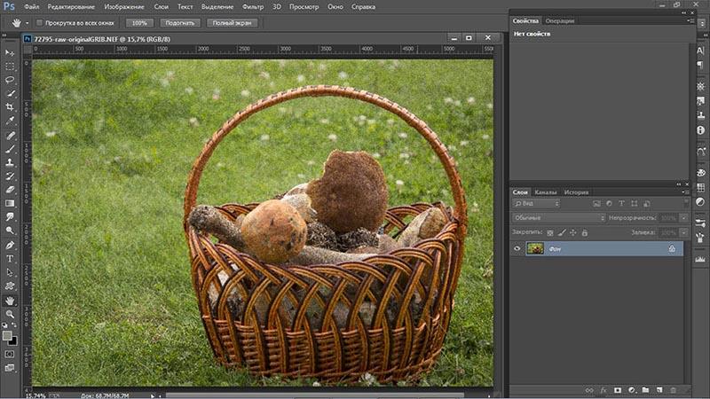Select the Pen tool

(x=10, y=246)
